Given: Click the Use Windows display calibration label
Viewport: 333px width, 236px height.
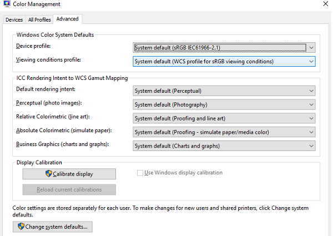Looking at the screenshot, I should [183, 173].
